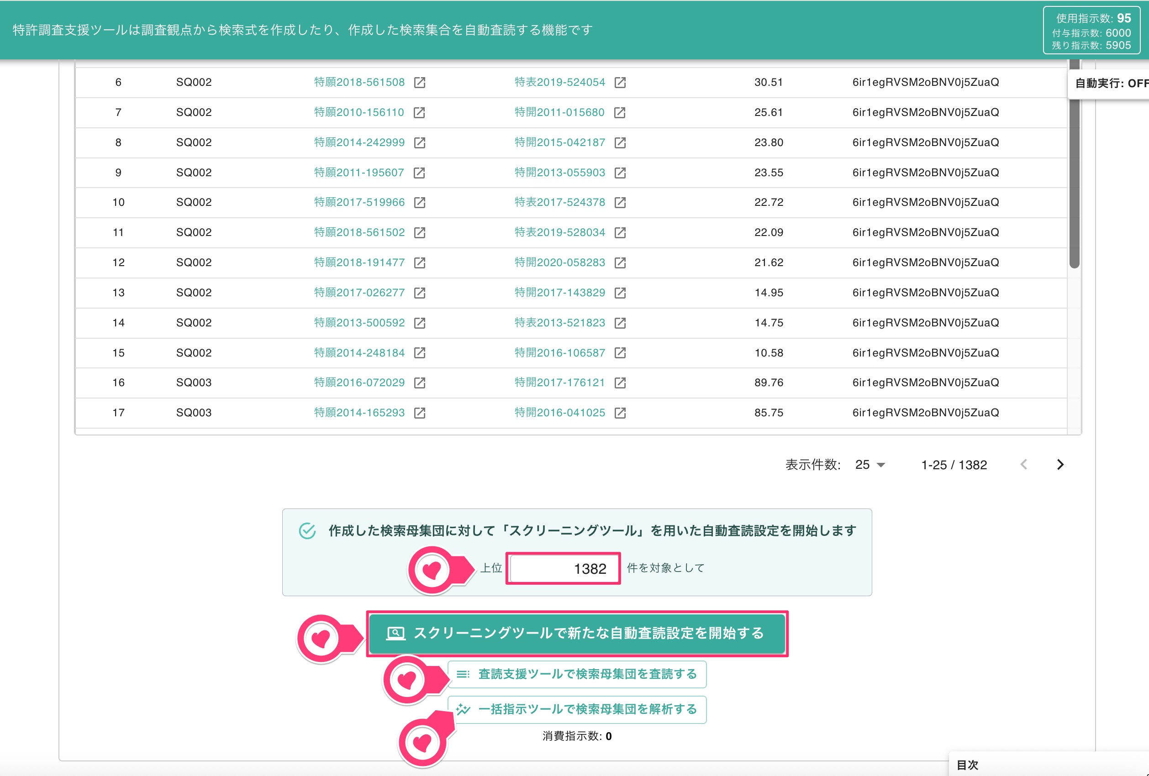1149x776 pixels.
Task: Select score value 30.51
Action: (x=769, y=83)
